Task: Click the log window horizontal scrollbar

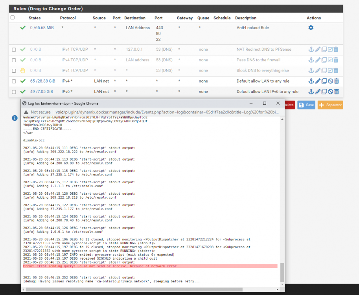Action: (x=134, y=289)
